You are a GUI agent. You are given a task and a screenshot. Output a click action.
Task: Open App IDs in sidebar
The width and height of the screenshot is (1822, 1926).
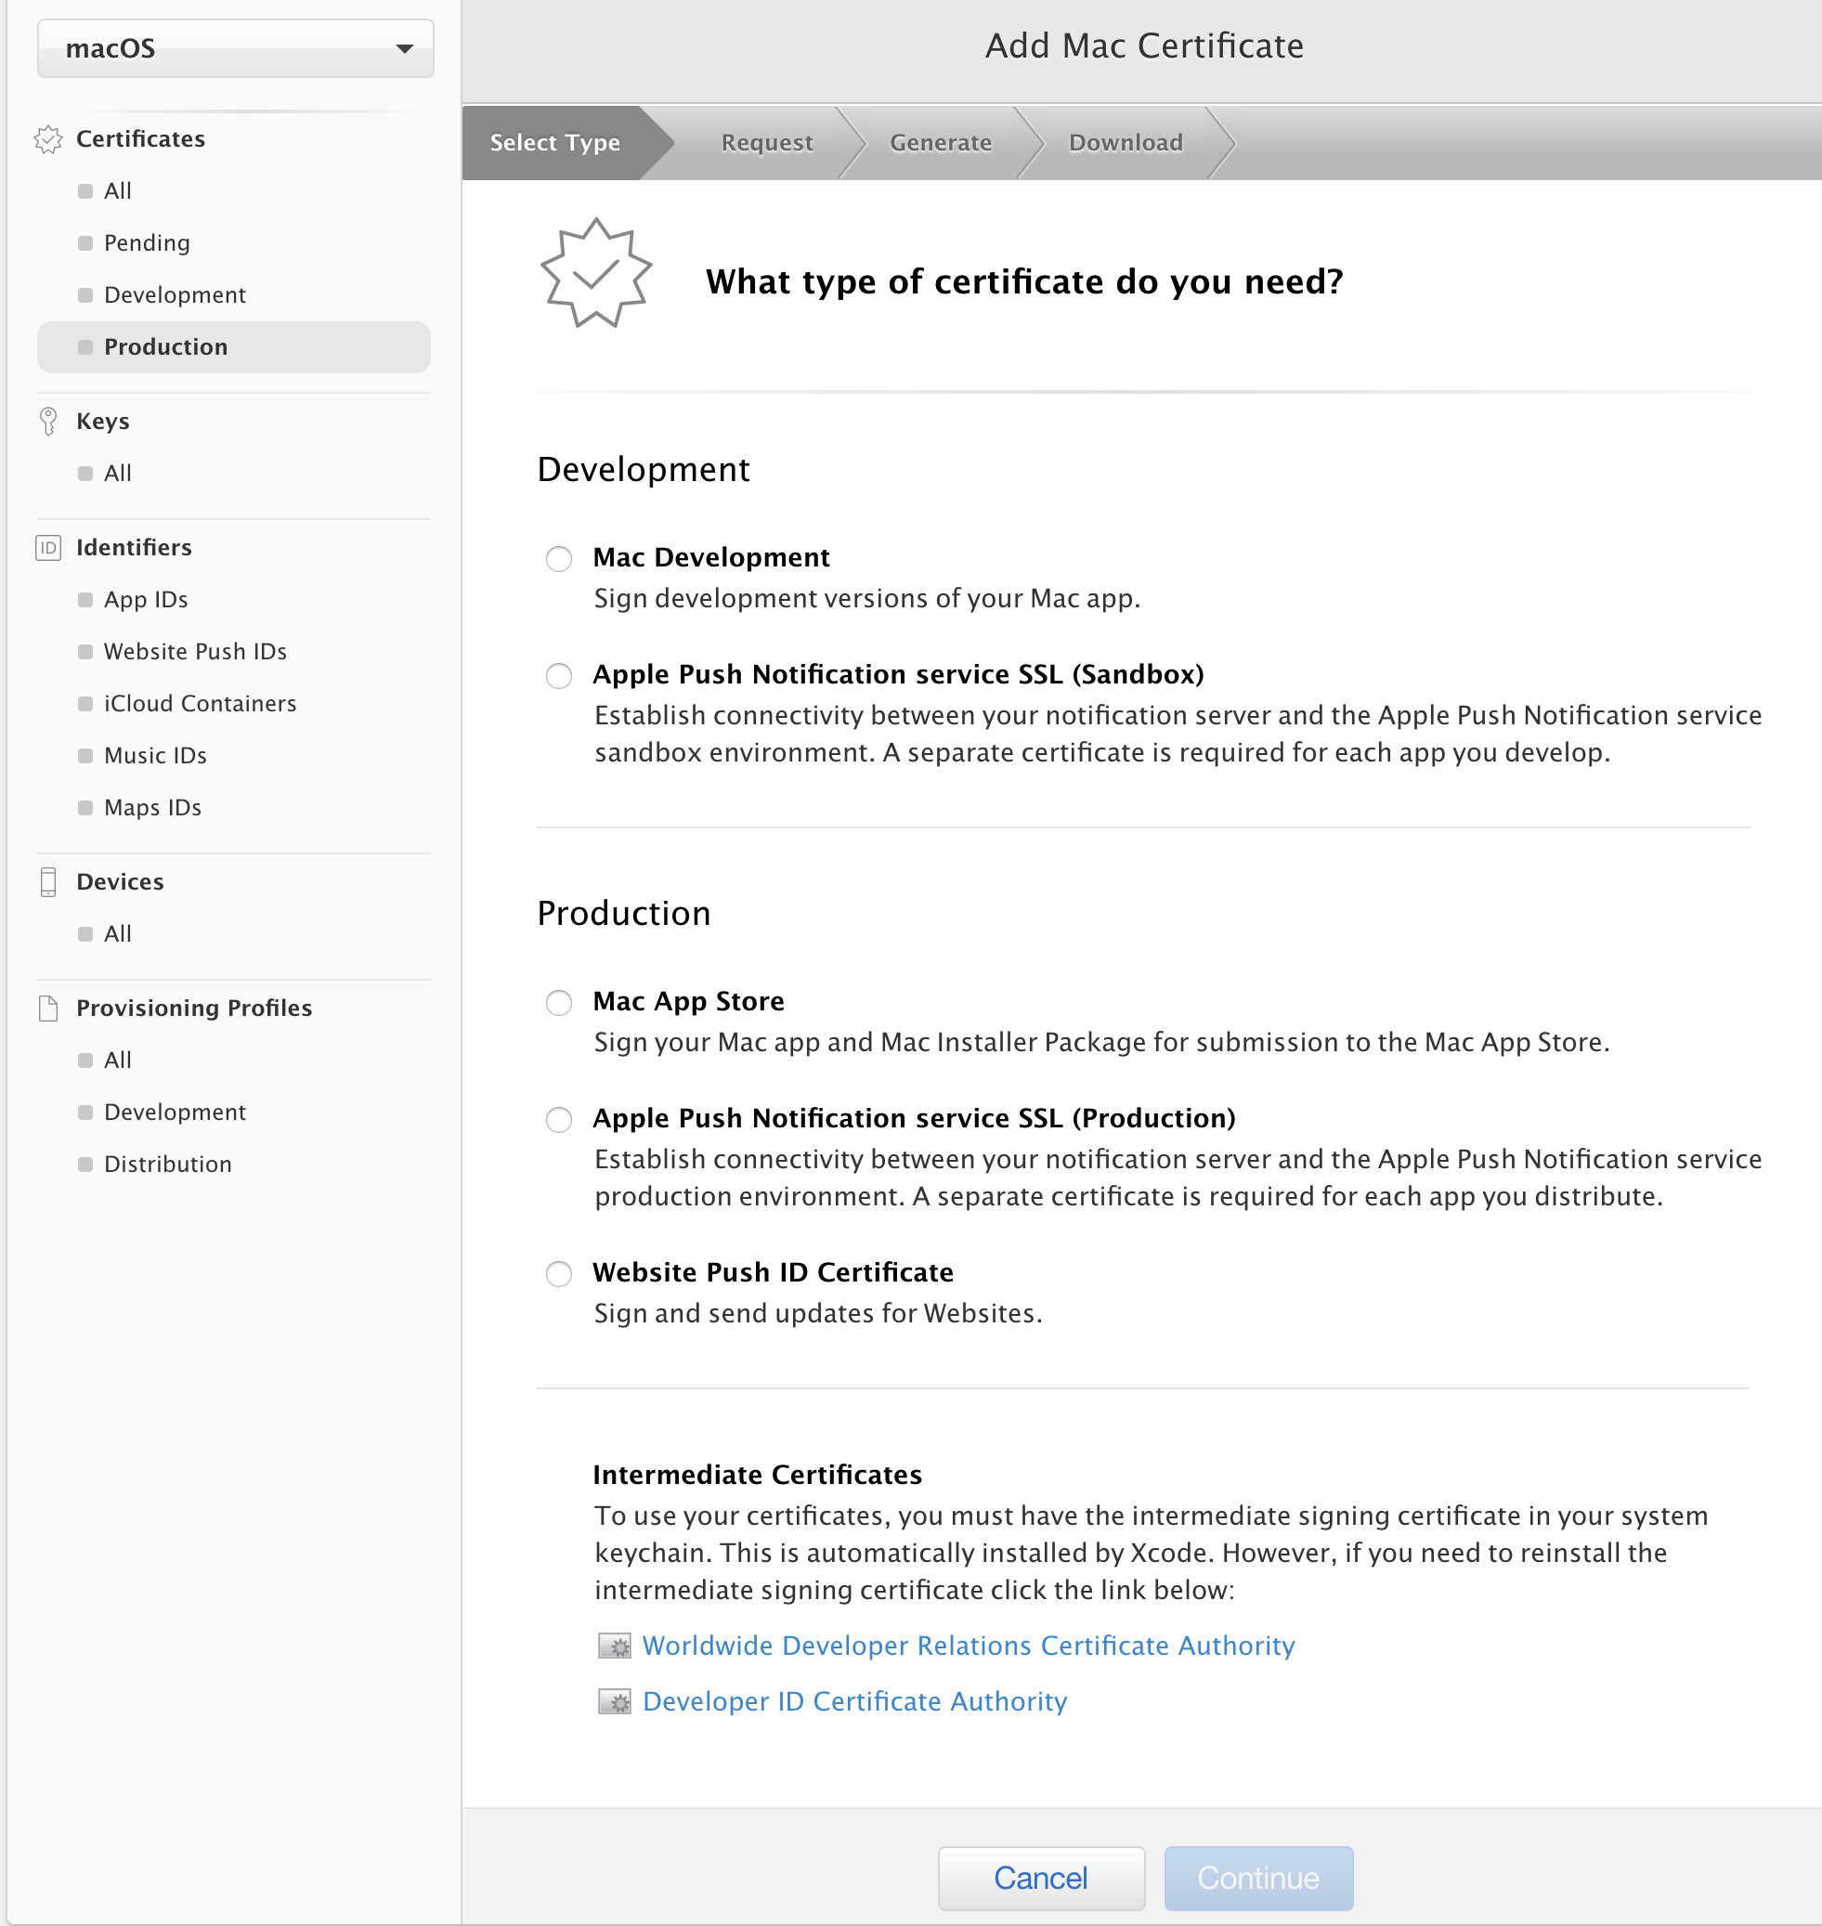[x=146, y=600]
